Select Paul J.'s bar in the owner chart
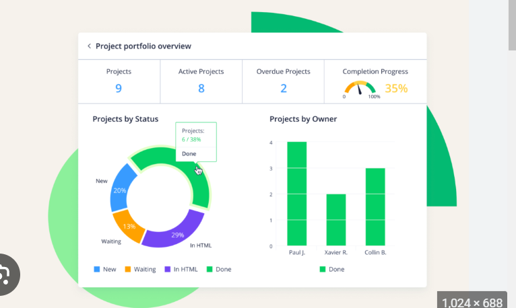This screenshot has height=308, width=516. [x=297, y=194]
